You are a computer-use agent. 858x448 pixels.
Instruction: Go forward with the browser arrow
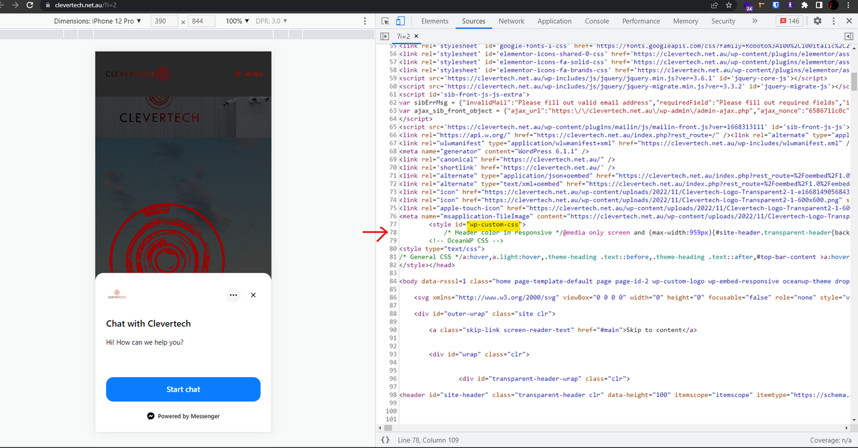(x=15, y=5)
